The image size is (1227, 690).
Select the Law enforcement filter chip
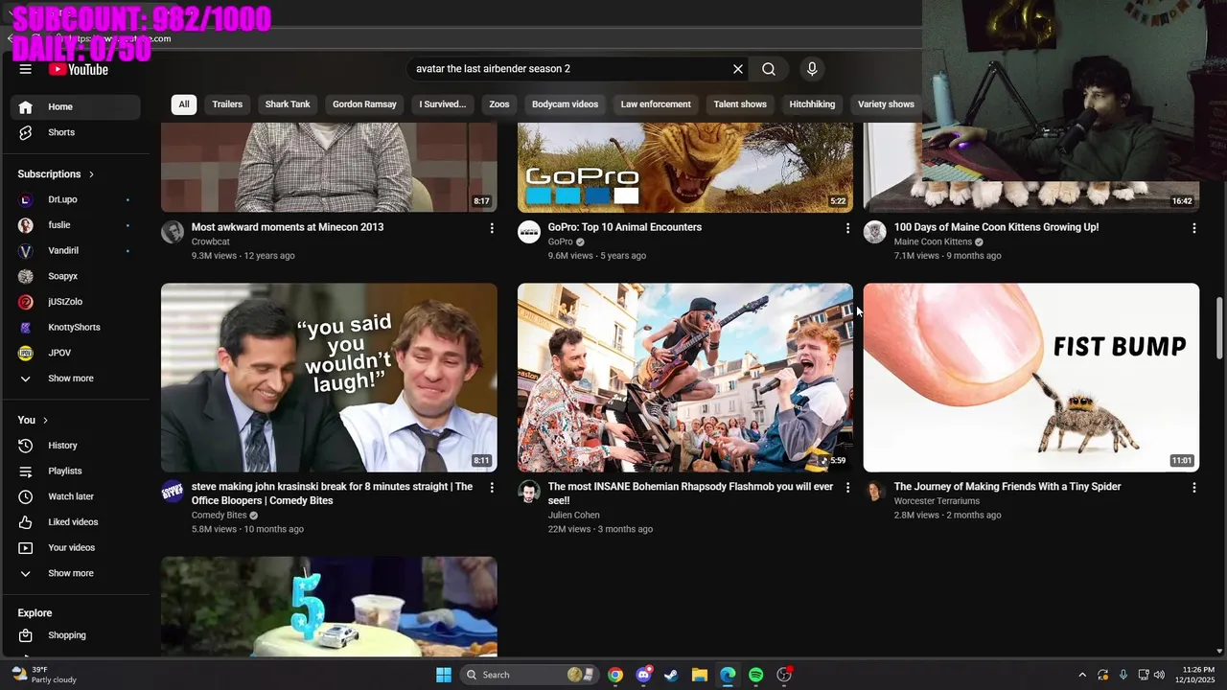(x=656, y=104)
